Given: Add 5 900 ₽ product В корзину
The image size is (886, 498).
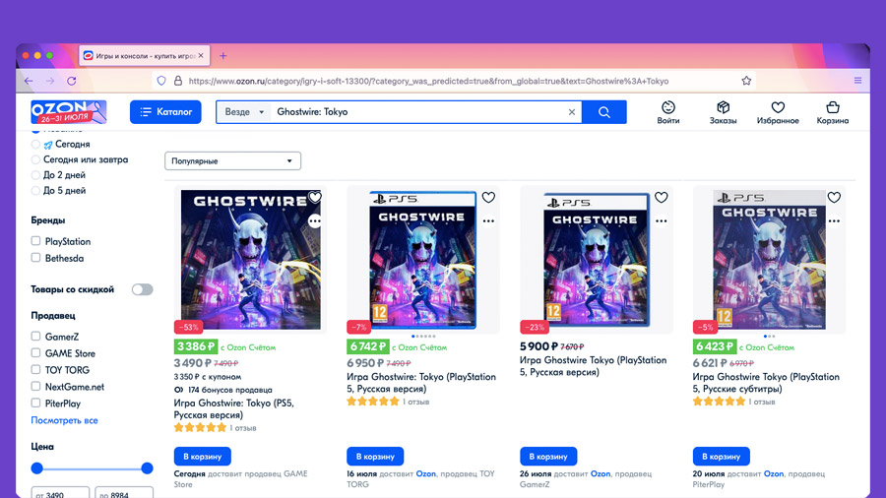Looking at the screenshot, I should point(548,457).
